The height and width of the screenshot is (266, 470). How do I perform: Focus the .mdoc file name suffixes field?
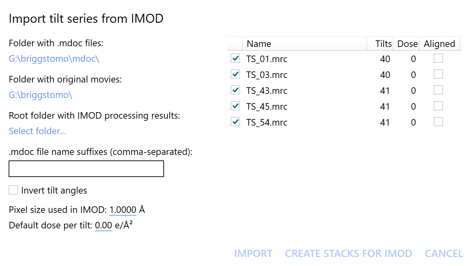click(86, 169)
